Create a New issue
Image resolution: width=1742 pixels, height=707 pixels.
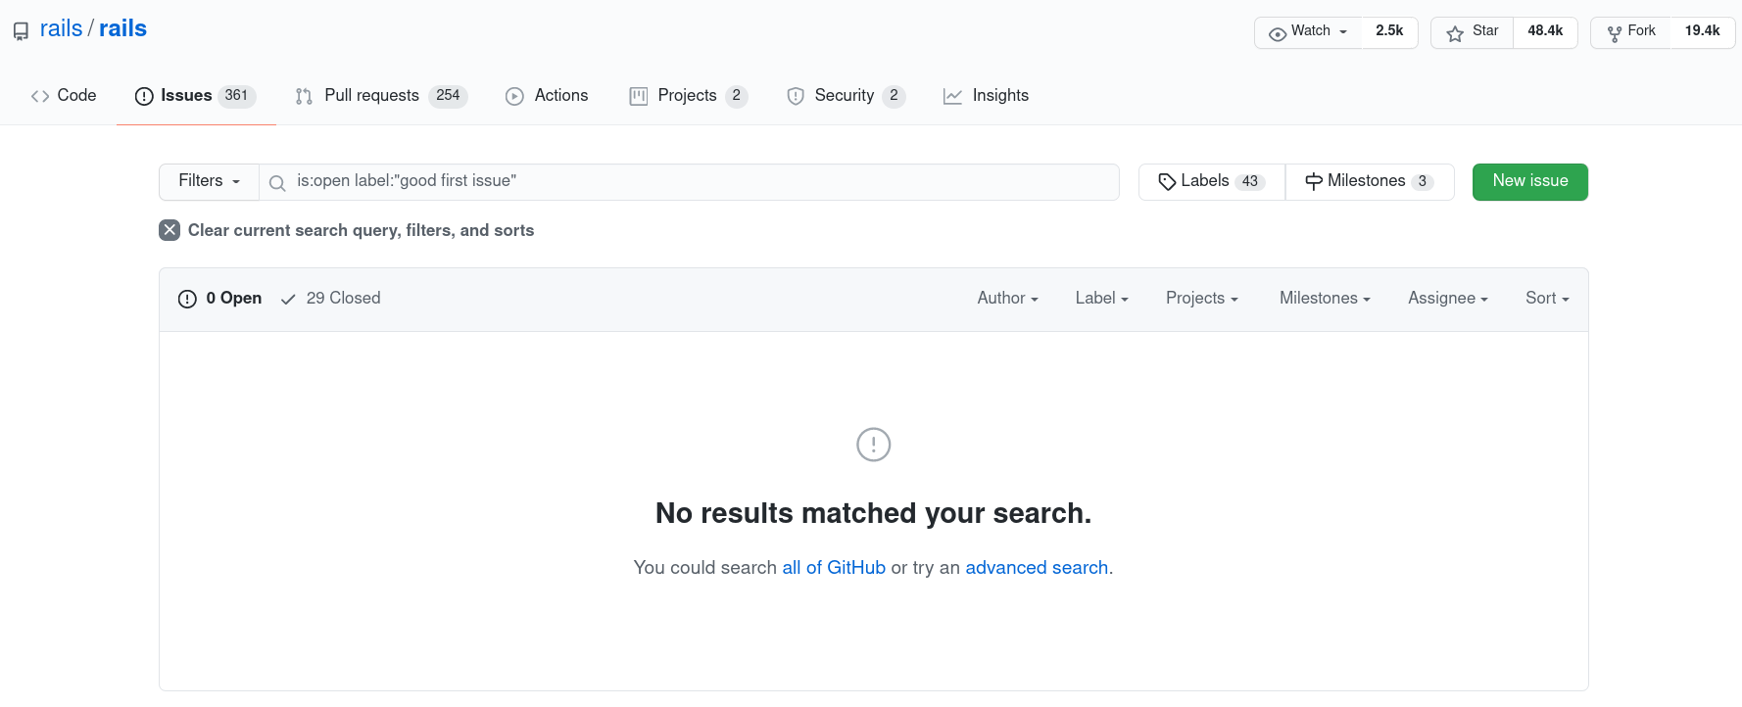[1529, 181]
